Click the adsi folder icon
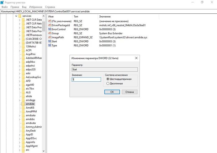Image resolution: width=217 pixels, height=153 pixels. [23, 73]
